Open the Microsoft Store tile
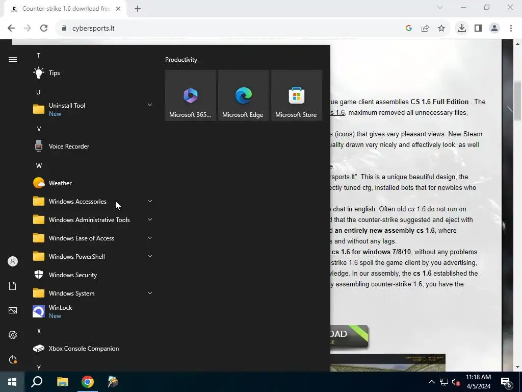The width and height of the screenshot is (522, 392). click(296, 95)
